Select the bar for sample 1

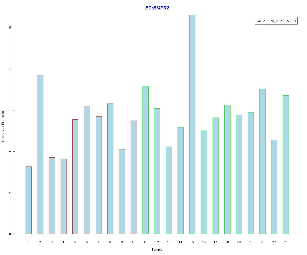(x=28, y=200)
